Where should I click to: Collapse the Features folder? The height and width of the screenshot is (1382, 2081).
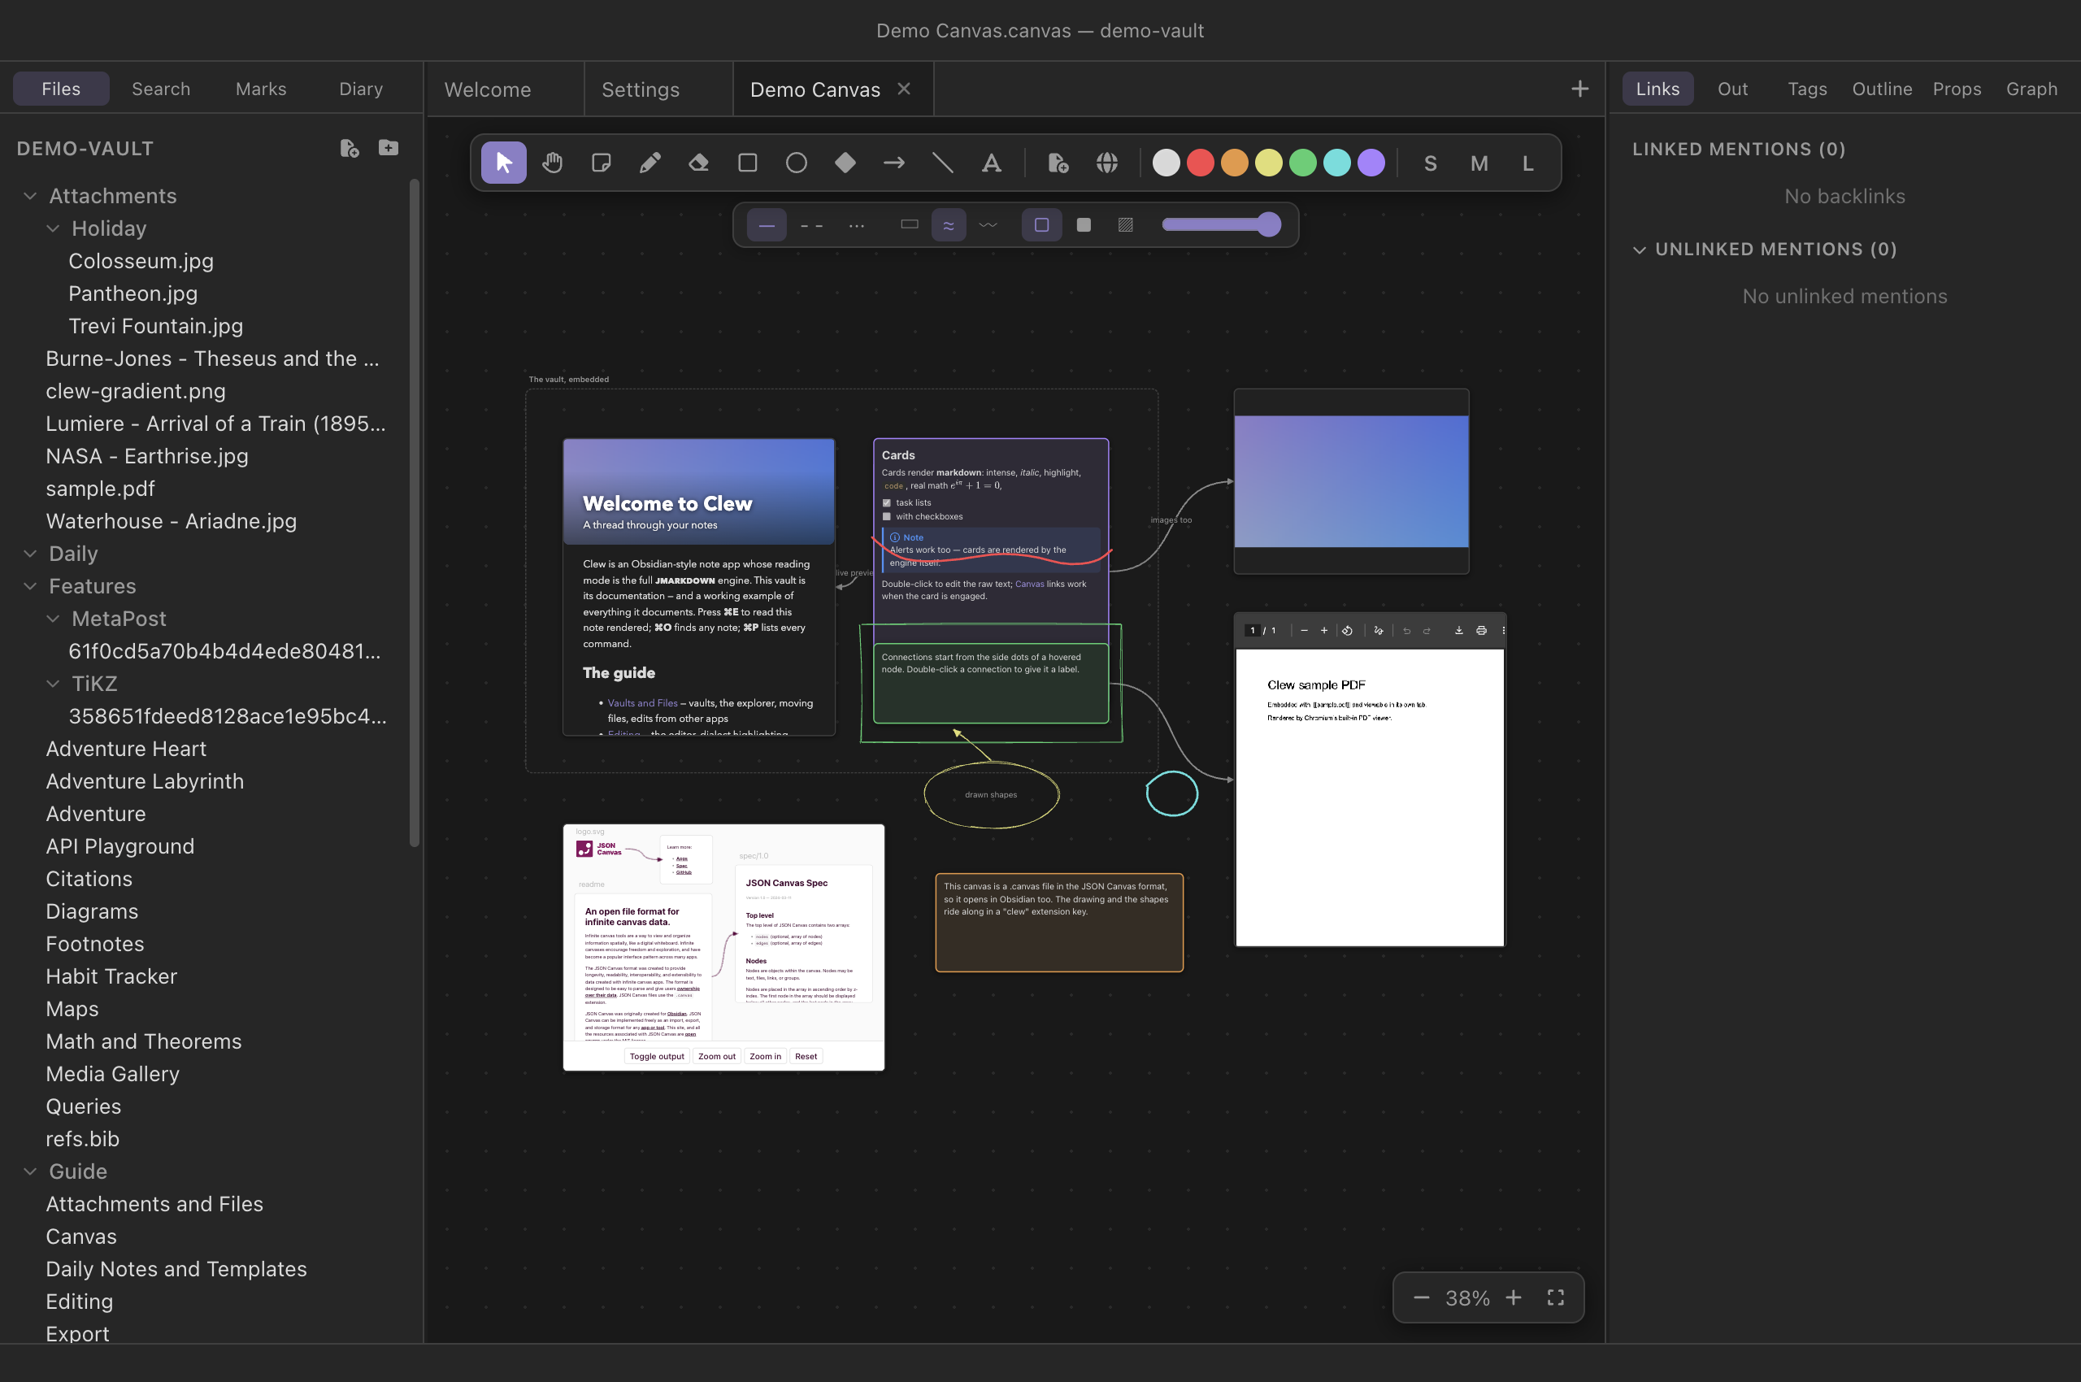(30, 586)
